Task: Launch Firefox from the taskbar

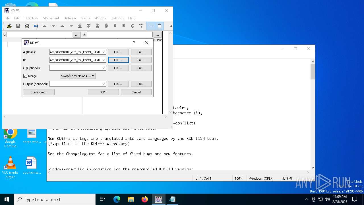Action: pos(145,199)
